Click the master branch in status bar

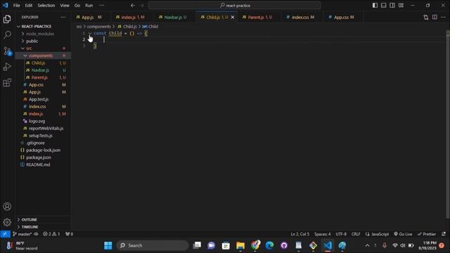22,234
